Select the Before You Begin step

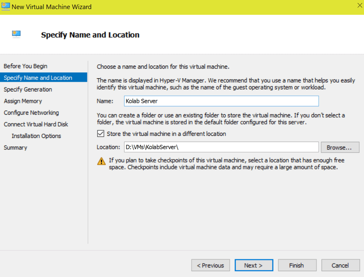[25, 66]
